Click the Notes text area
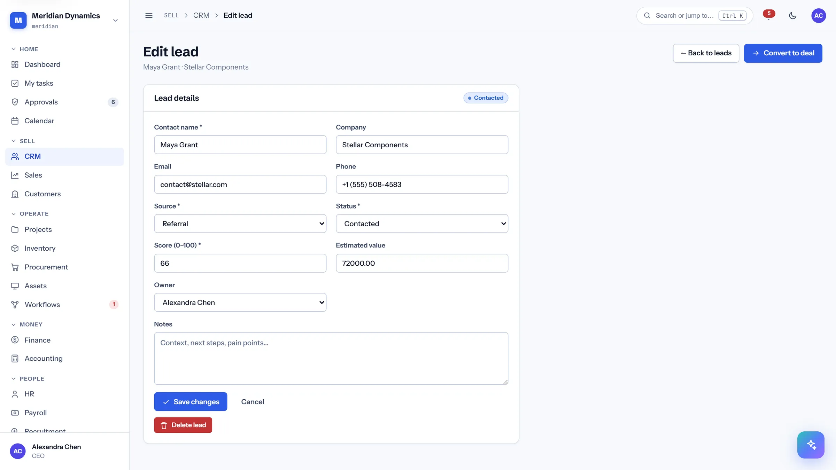Screen dimensions: 836x470 click(x=331, y=359)
